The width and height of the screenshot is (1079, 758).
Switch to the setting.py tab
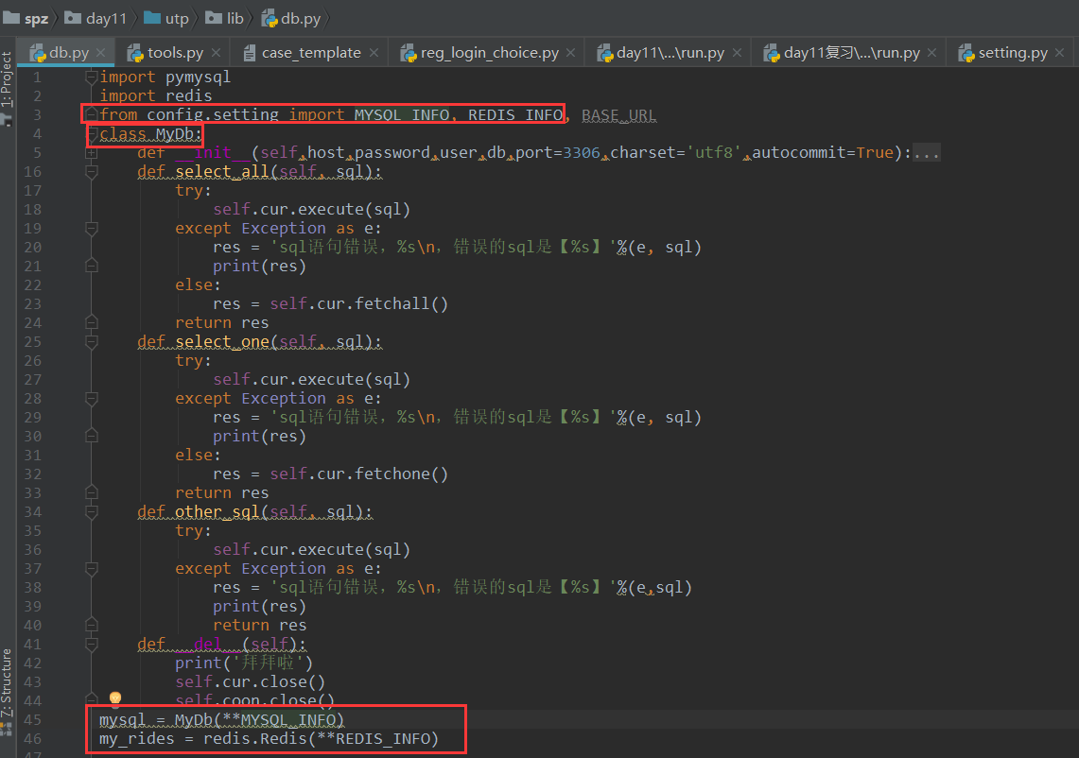pyautogui.click(x=1012, y=53)
